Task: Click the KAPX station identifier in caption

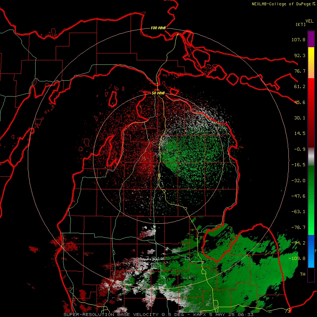Action: tap(200, 315)
